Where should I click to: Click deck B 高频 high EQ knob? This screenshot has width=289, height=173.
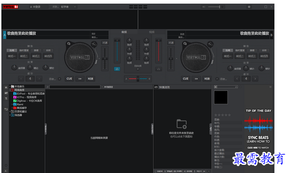coord(147,41)
